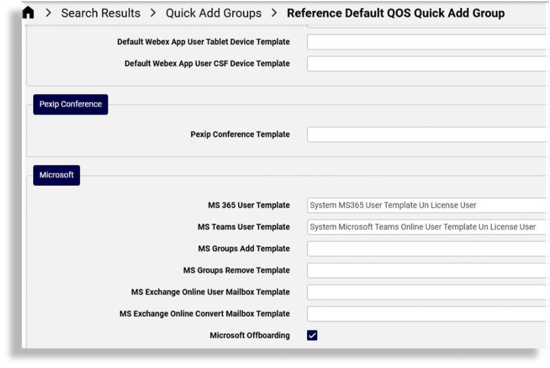Click the MS Groups Remove Template input
550x368 pixels.
pyautogui.click(x=422, y=270)
